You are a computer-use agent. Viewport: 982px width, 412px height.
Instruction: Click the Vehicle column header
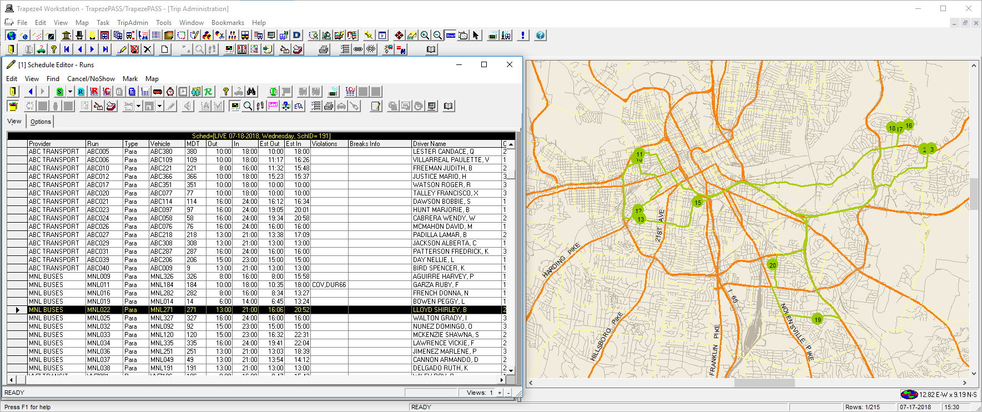pos(167,143)
